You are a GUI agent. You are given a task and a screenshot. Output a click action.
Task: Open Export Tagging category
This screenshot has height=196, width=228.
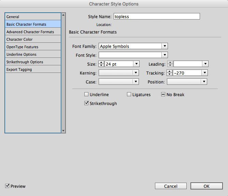[x=33, y=69]
